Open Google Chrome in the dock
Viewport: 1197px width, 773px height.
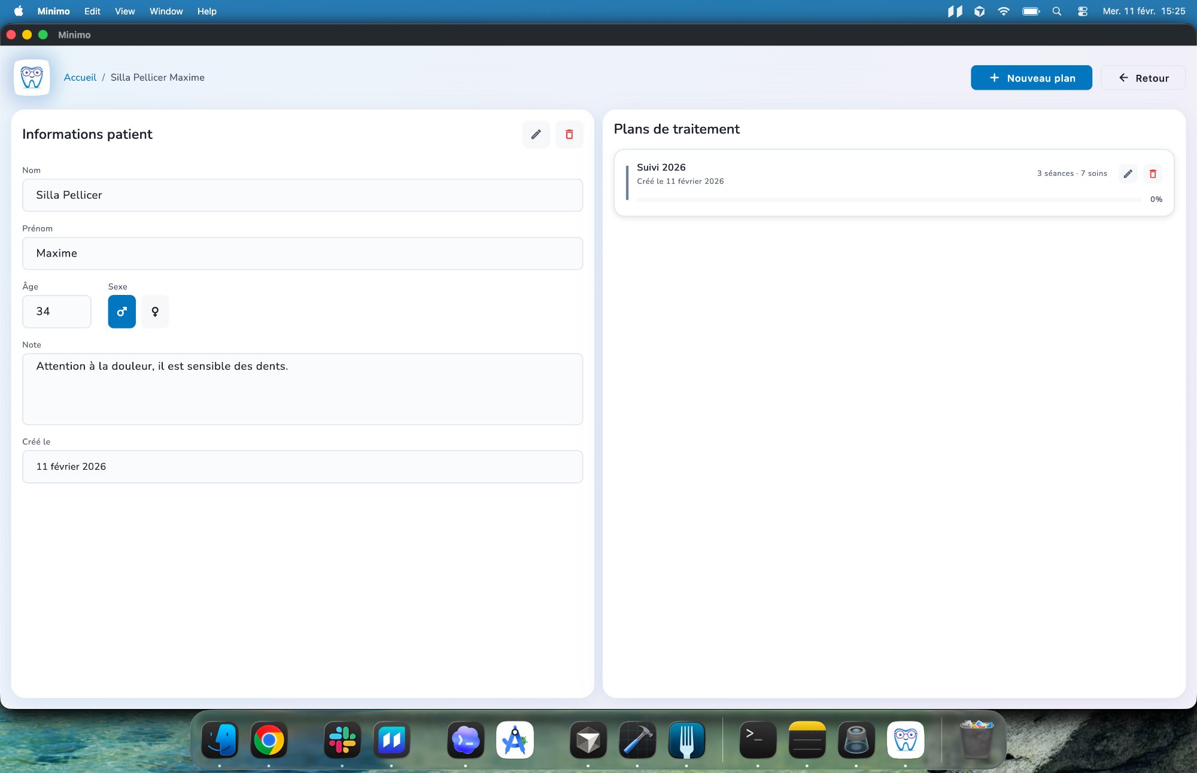click(x=269, y=741)
